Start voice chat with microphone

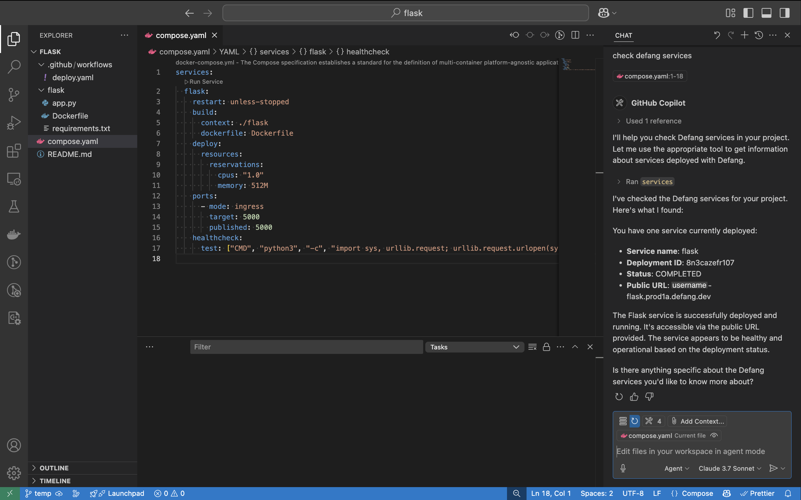(x=623, y=468)
